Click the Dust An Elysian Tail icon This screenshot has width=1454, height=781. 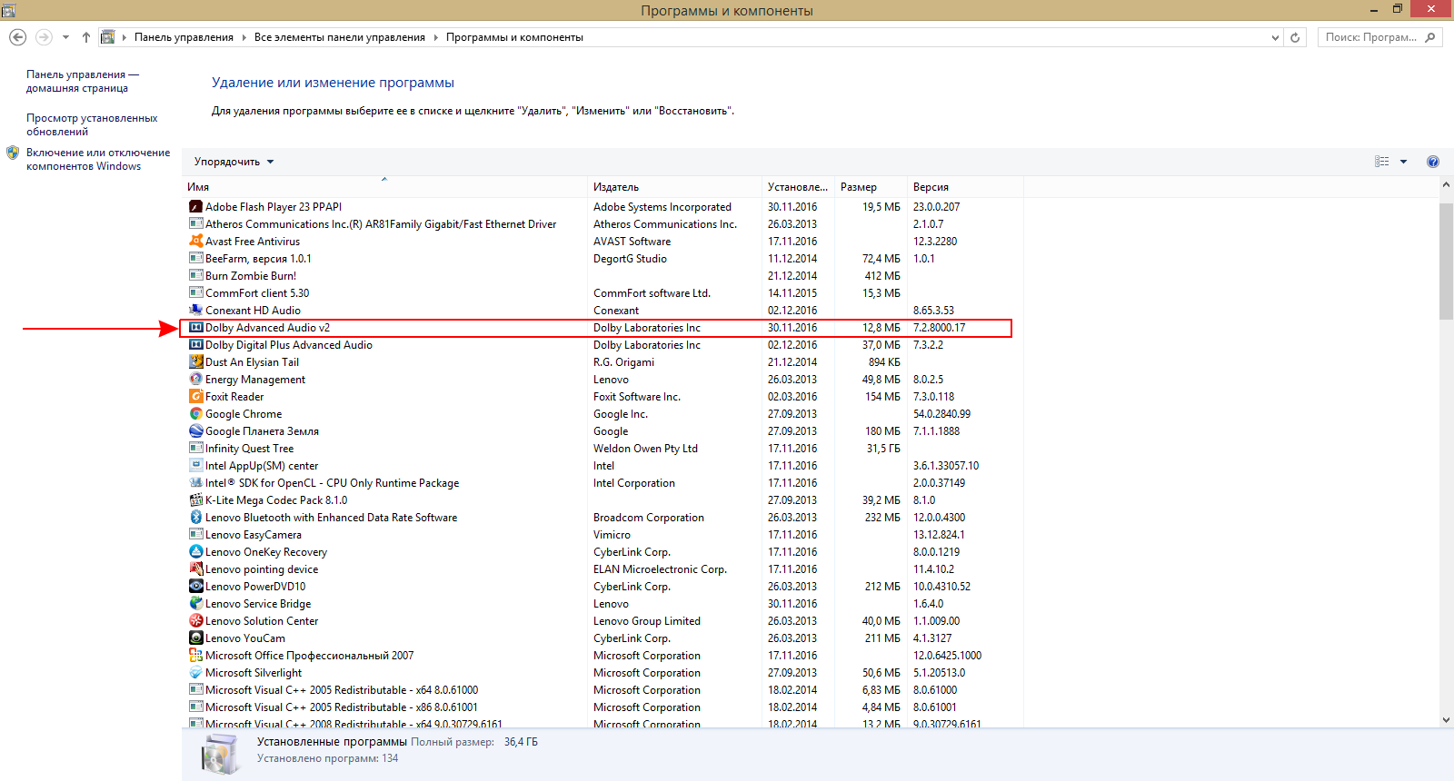[x=195, y=362]
